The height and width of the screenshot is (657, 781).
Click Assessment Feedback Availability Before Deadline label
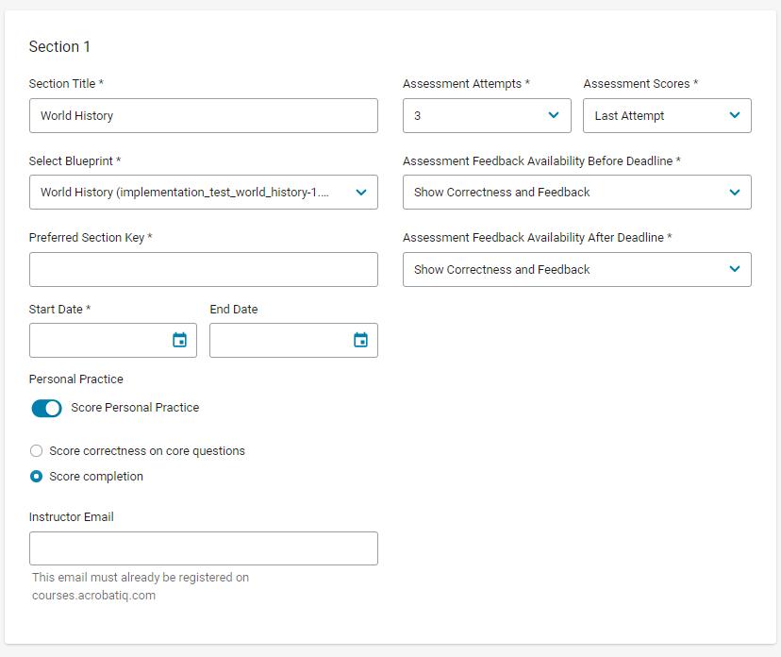tap(542, 161)
